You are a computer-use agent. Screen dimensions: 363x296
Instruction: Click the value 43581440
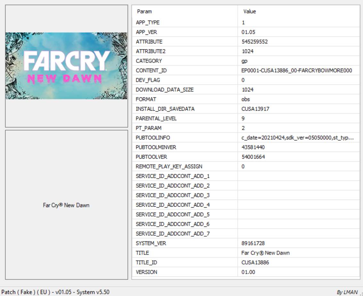253,147
